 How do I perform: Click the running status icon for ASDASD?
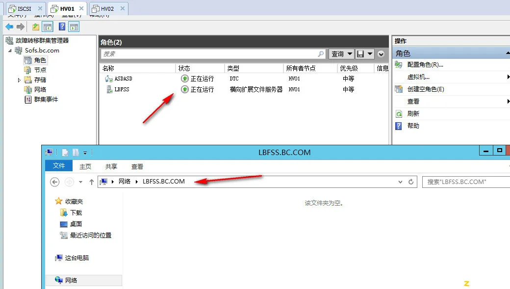pos(185,79)
